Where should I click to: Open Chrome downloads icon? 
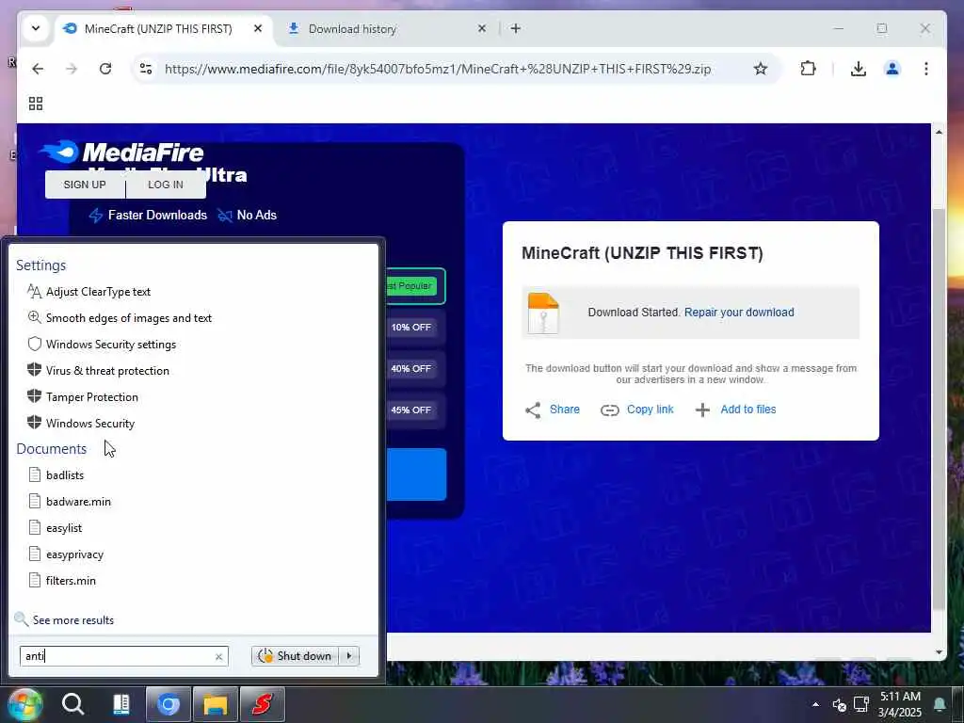click(x=859, y=69)
